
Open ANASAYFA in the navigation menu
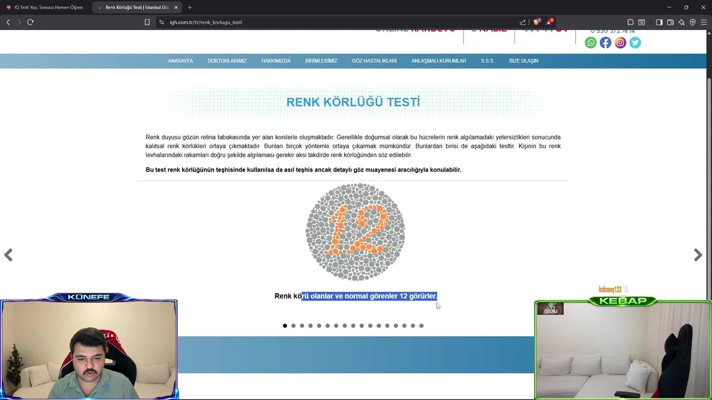pos(180,61)
